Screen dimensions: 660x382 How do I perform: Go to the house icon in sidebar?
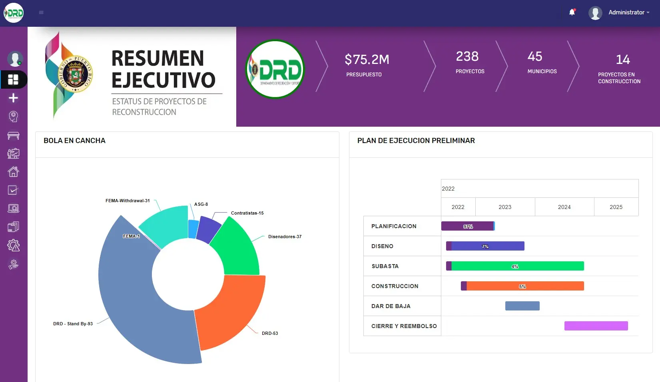click(x=13, y=172)
